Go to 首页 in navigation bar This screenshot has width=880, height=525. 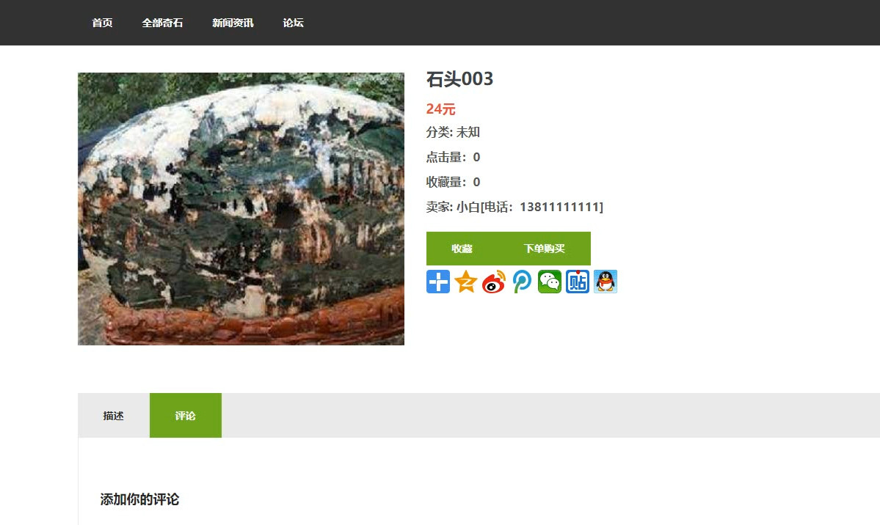click(102, 23)
